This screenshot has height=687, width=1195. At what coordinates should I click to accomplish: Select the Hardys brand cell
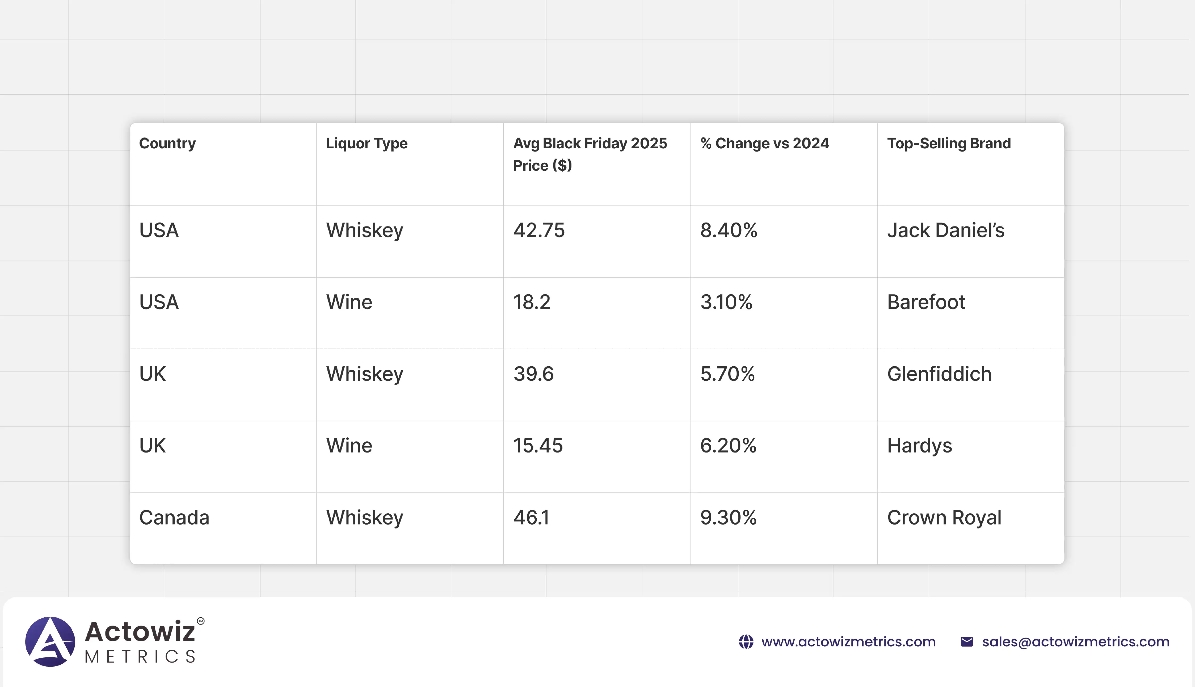coord(919,446)
